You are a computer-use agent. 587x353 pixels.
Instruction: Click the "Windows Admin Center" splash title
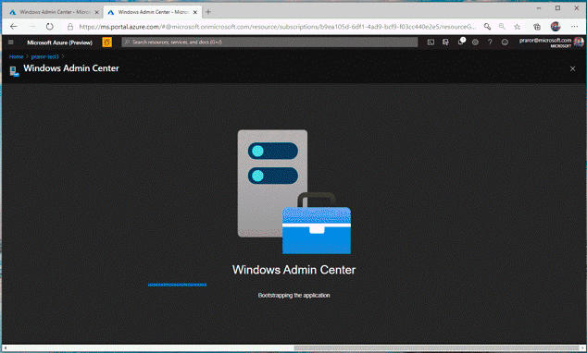point(293,270)
